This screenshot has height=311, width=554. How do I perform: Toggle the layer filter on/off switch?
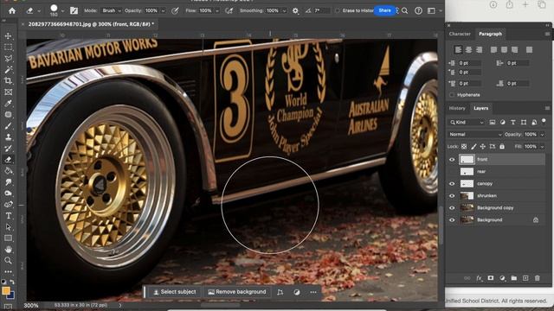pos(544,121)
